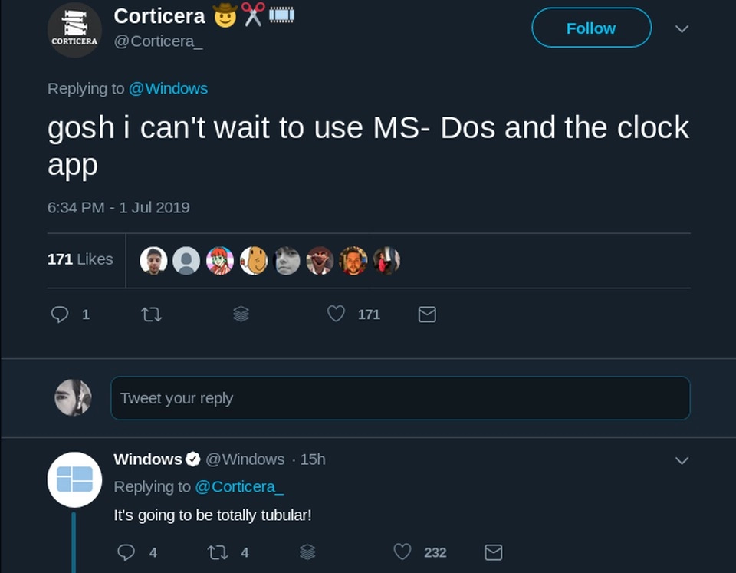Like Windows' reply with the heart icon
The width and height of the screenshot is (736, 573).
coord(402,552)
